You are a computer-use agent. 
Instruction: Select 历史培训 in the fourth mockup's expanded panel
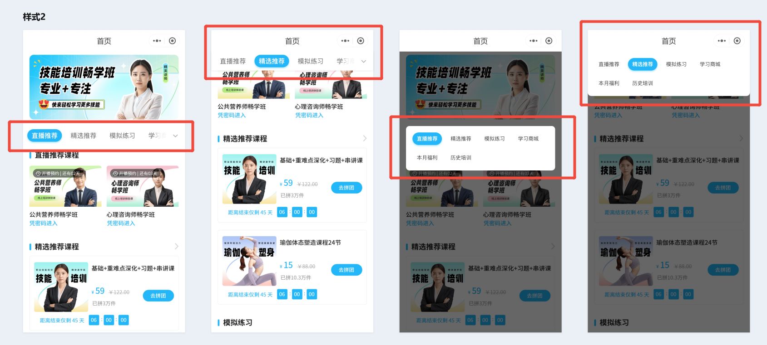click(643, 83)
